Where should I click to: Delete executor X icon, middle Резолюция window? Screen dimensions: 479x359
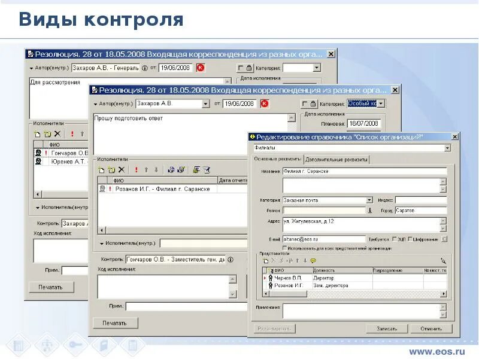[x=122, y=170]
